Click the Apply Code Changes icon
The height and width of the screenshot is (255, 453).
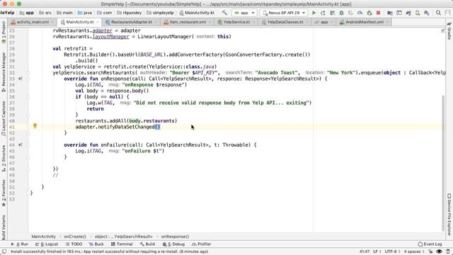point(332,13)
